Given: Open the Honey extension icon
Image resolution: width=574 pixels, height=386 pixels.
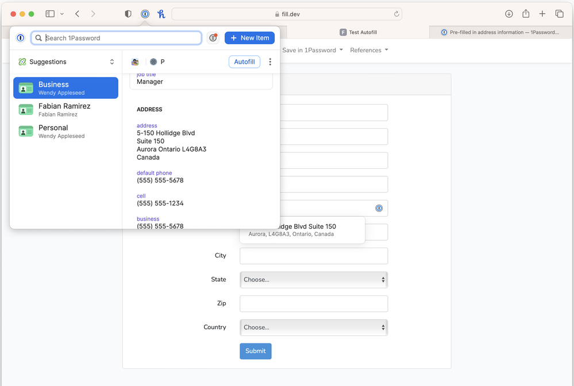Looking at the screenshot, I should [161, 14].
